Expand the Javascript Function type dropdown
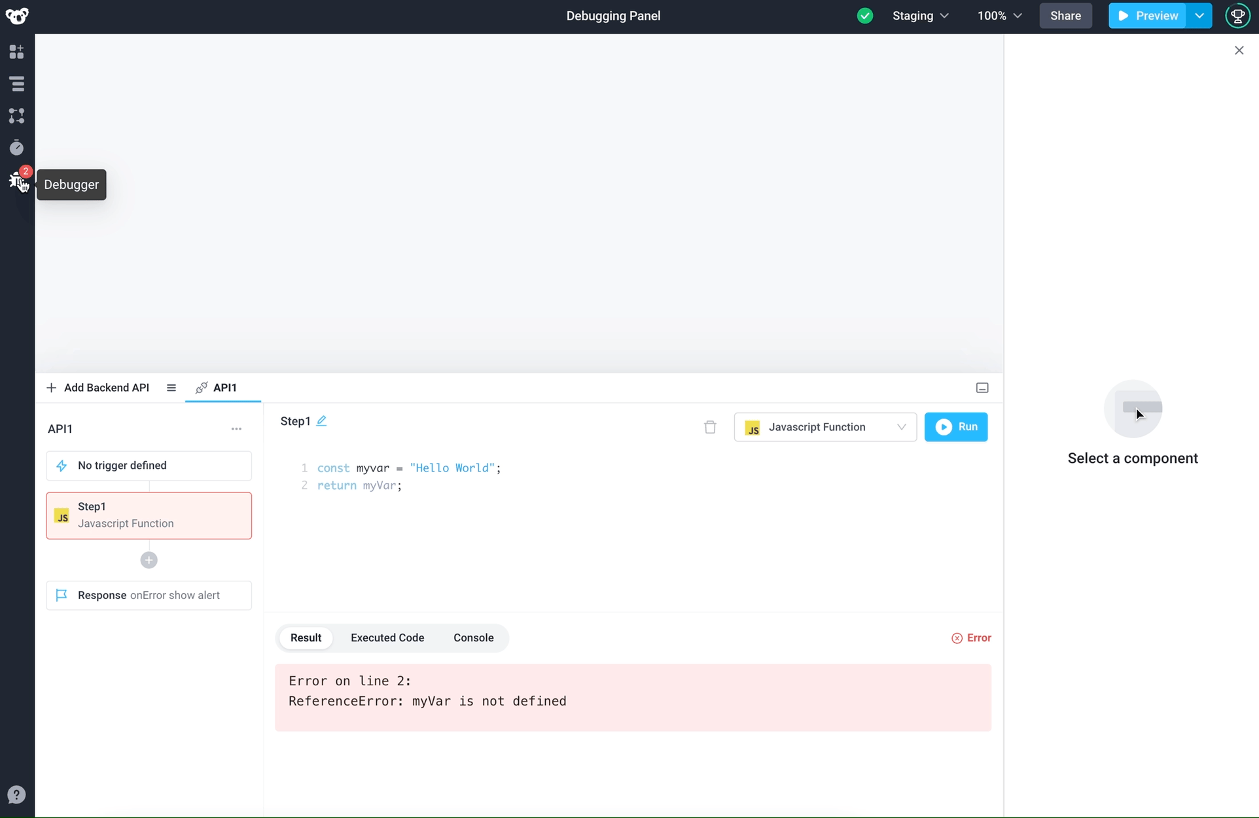Viewport: 1259px width, 818px height. tap(902, 426)
